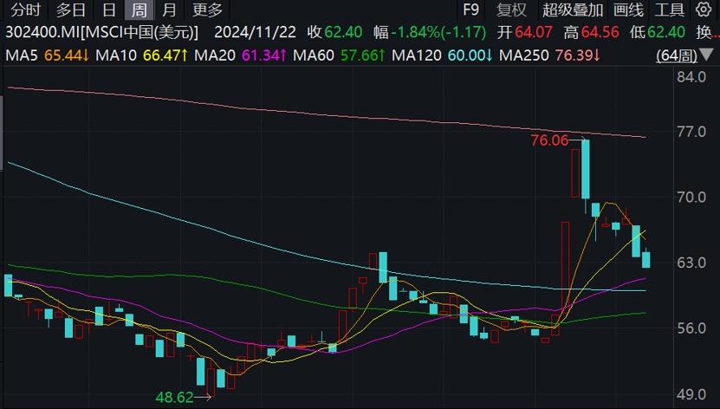
Task: Click the 70.0 price axis label
Action: pos(691,198)
